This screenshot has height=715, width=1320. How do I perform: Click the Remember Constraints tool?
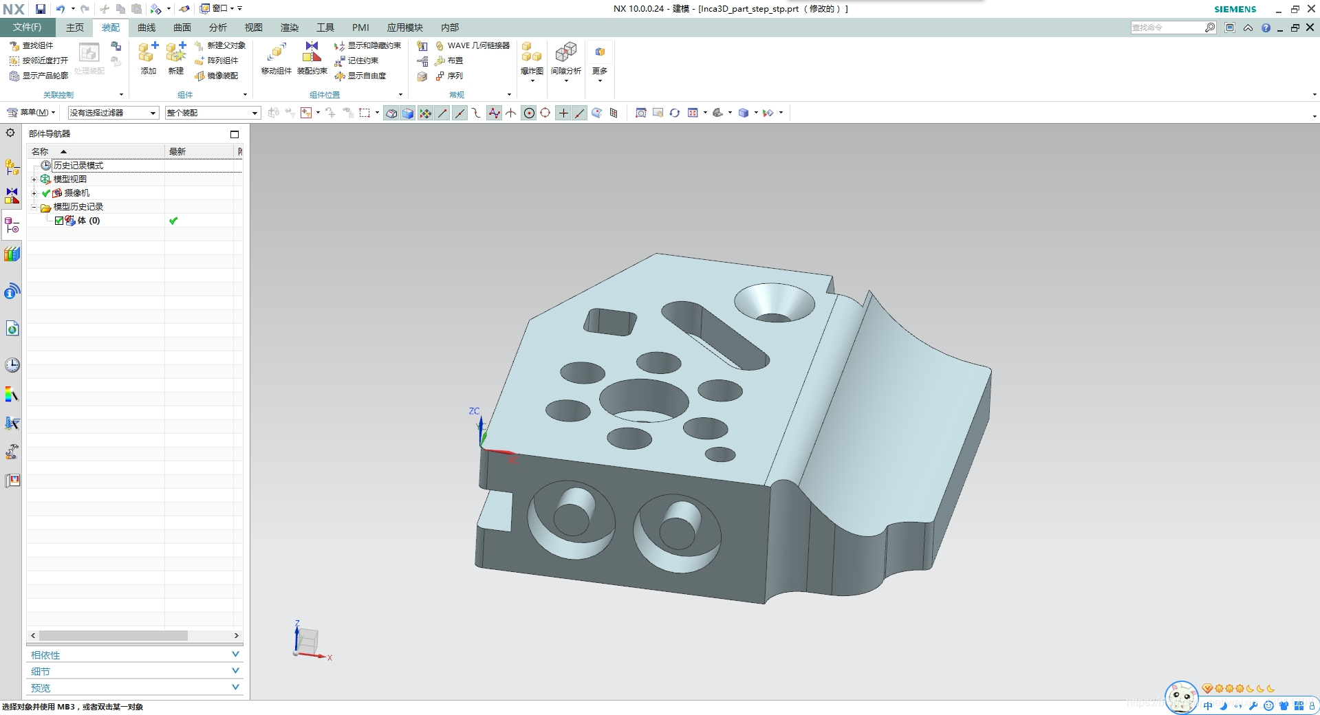(x=356, y=60)
